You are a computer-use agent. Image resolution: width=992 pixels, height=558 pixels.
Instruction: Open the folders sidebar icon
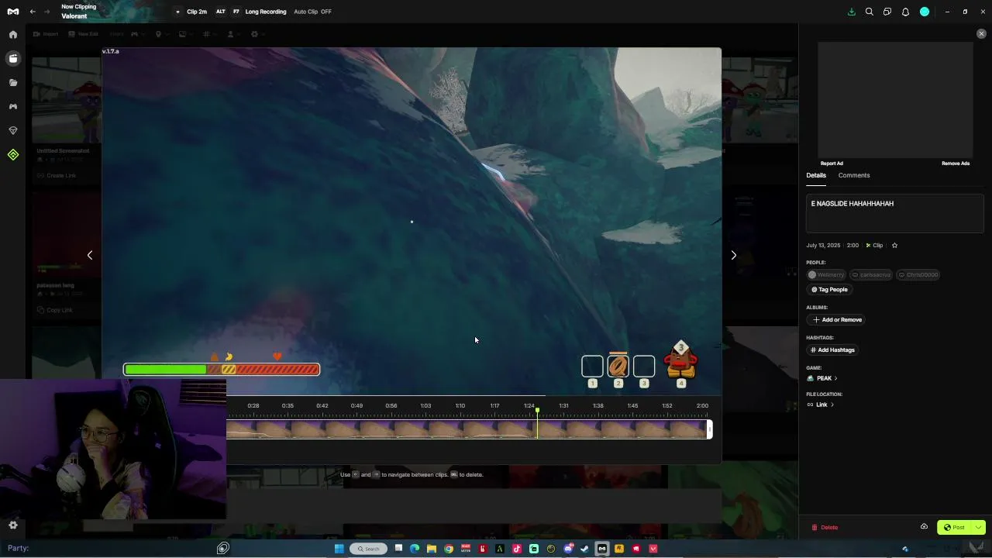tap(13, 82)
